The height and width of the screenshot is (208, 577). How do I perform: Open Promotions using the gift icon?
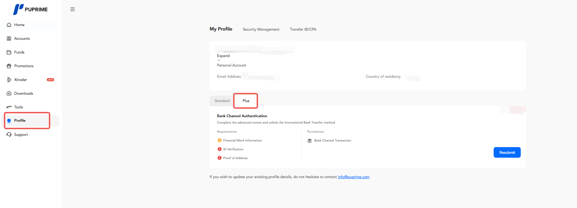pyautogui.click(x=9, y=66)
